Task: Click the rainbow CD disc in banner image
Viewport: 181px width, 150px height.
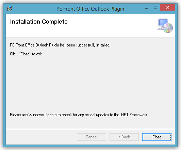Action: pyautogui.click(x=168, y=28)
